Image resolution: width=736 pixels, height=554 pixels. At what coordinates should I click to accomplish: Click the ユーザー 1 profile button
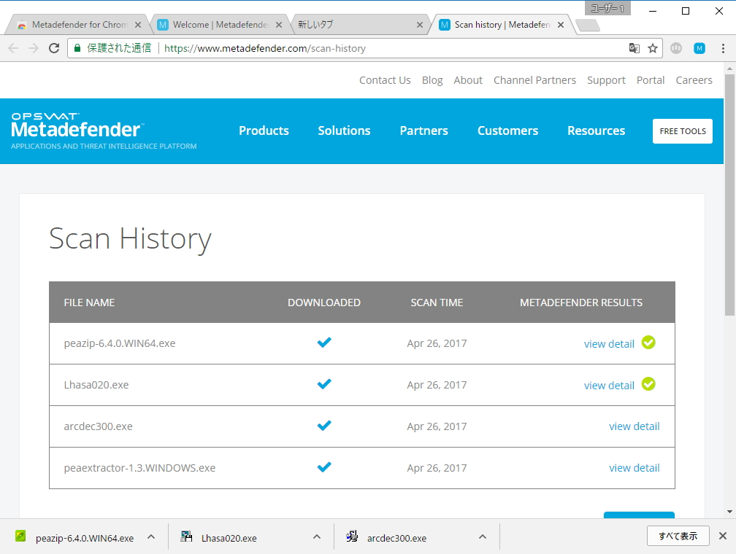point(607,9)
